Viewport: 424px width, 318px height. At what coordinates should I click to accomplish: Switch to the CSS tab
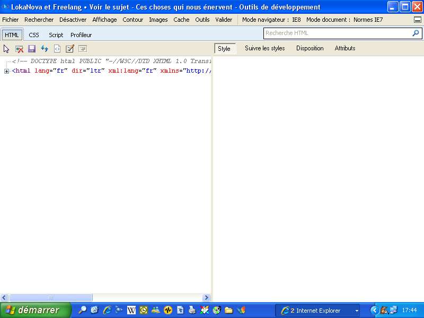click(34, 35)
